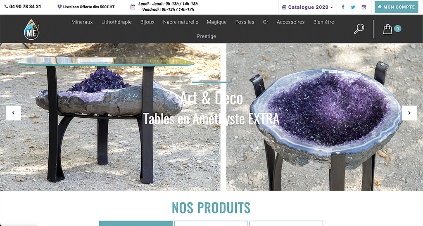
Task: Open the Lithothérapie menu
Action: click(x=116, y=22)
